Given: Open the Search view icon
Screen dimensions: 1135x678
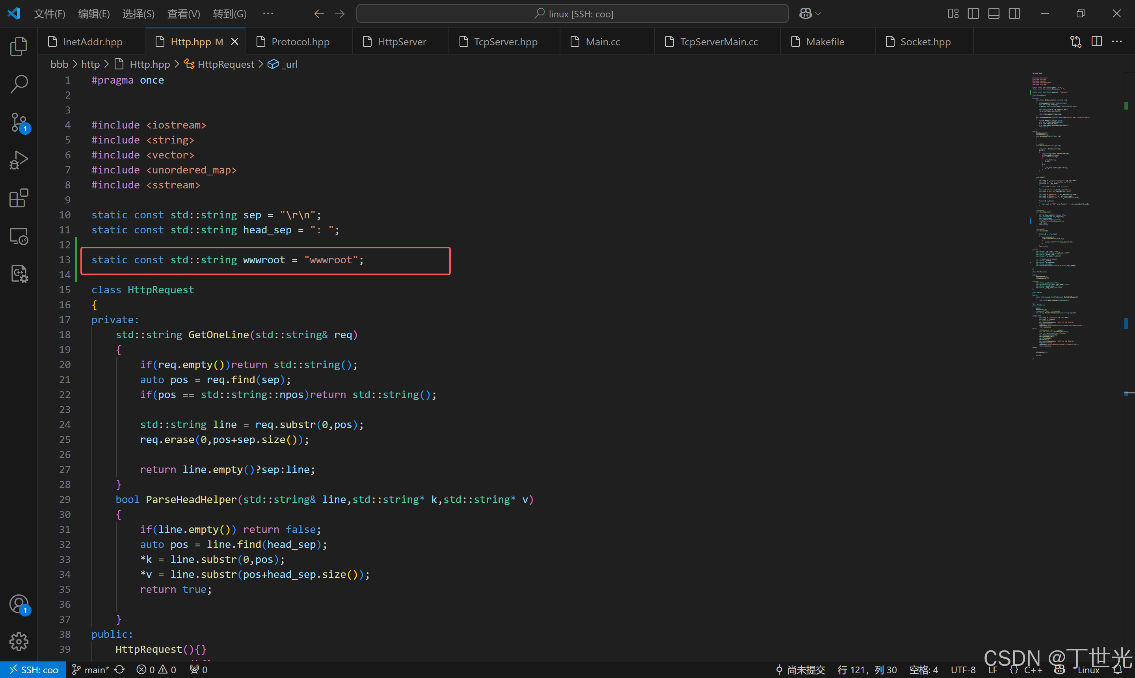Looking at the screenshot, I should 18,84.
